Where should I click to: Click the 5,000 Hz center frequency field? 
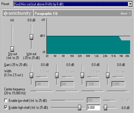[118, 84]
